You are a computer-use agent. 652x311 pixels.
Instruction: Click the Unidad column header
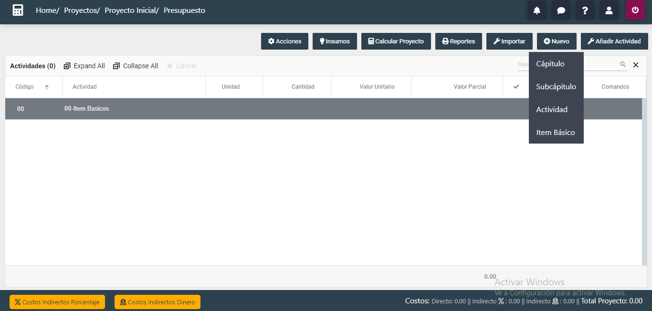(x=231, y=87)
